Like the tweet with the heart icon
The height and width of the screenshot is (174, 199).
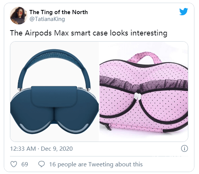(x=14, y=164)
